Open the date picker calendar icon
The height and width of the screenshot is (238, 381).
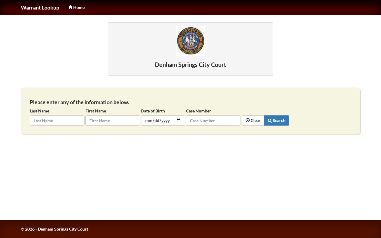pyautogui.click(x=179, y=120)
